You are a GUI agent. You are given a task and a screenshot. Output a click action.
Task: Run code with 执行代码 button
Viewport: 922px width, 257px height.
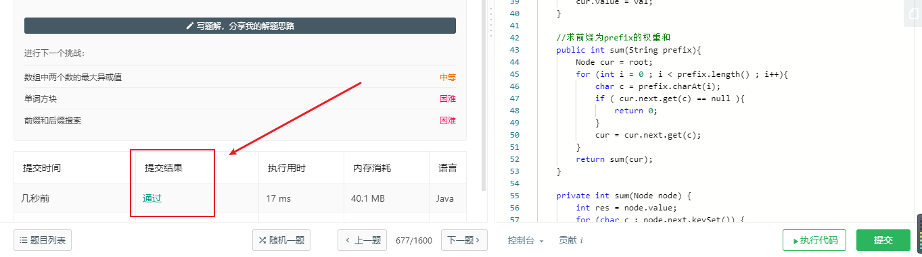pyautogui.click(x=814, y=240)
